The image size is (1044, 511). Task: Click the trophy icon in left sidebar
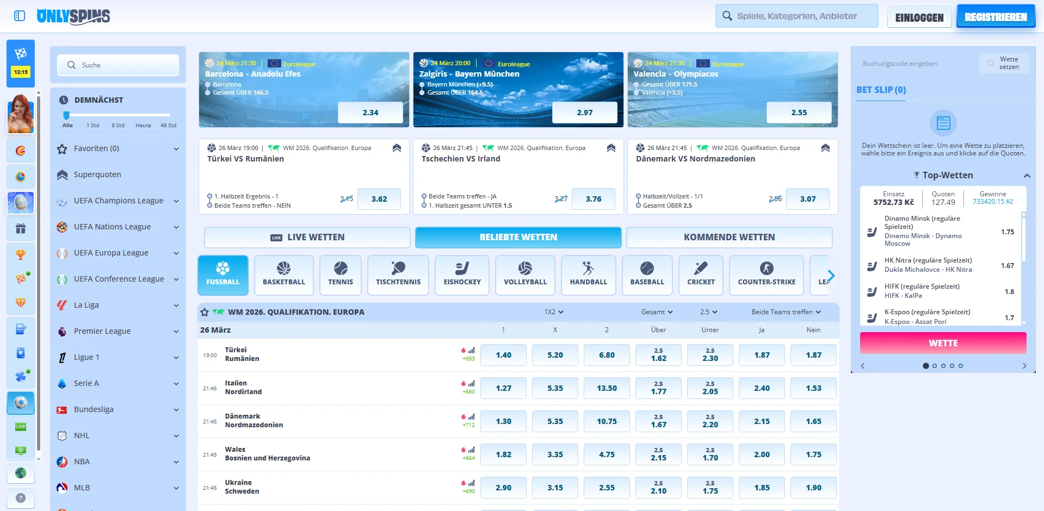20,254
